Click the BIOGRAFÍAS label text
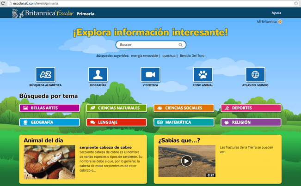The image size is (301, 186). point(98,85)
